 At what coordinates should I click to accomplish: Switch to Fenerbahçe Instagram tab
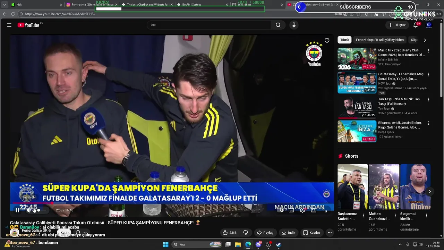pos(92,5)
